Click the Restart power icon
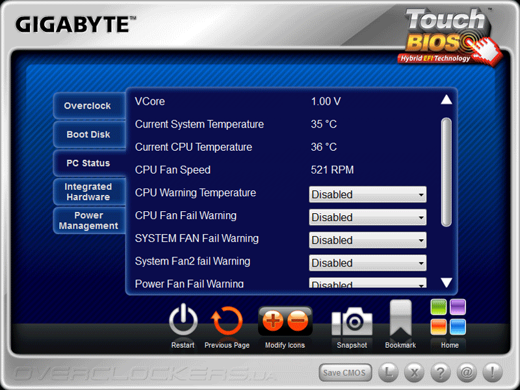The height and width of the screenshot is (390, 520). click(x=183, y=320)
